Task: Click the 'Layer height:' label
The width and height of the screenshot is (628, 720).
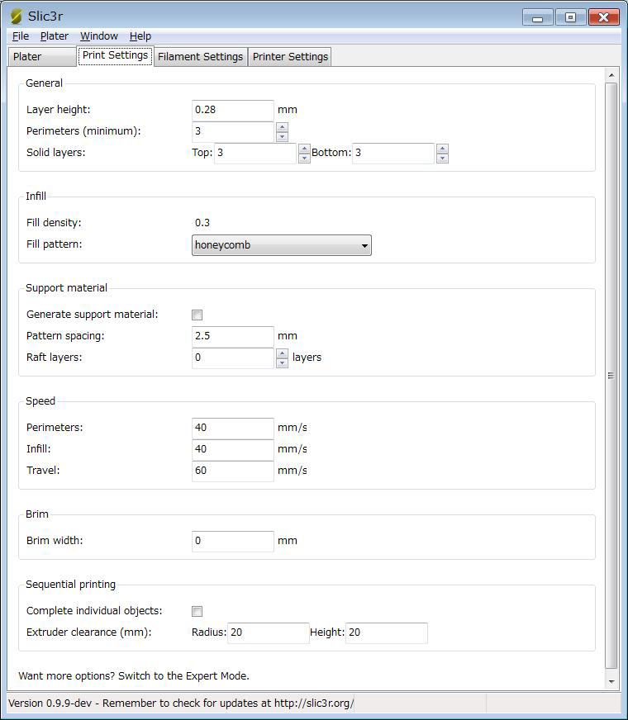Action: (59, 110)
